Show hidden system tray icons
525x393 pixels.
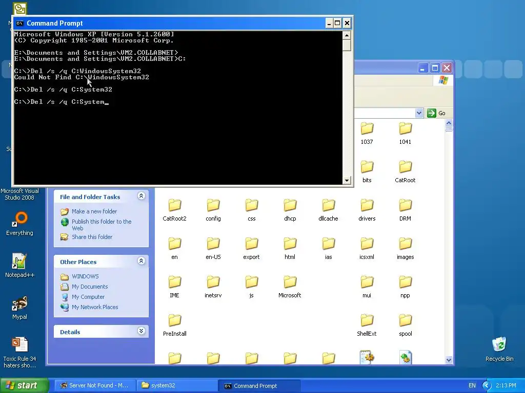point(487,386)
